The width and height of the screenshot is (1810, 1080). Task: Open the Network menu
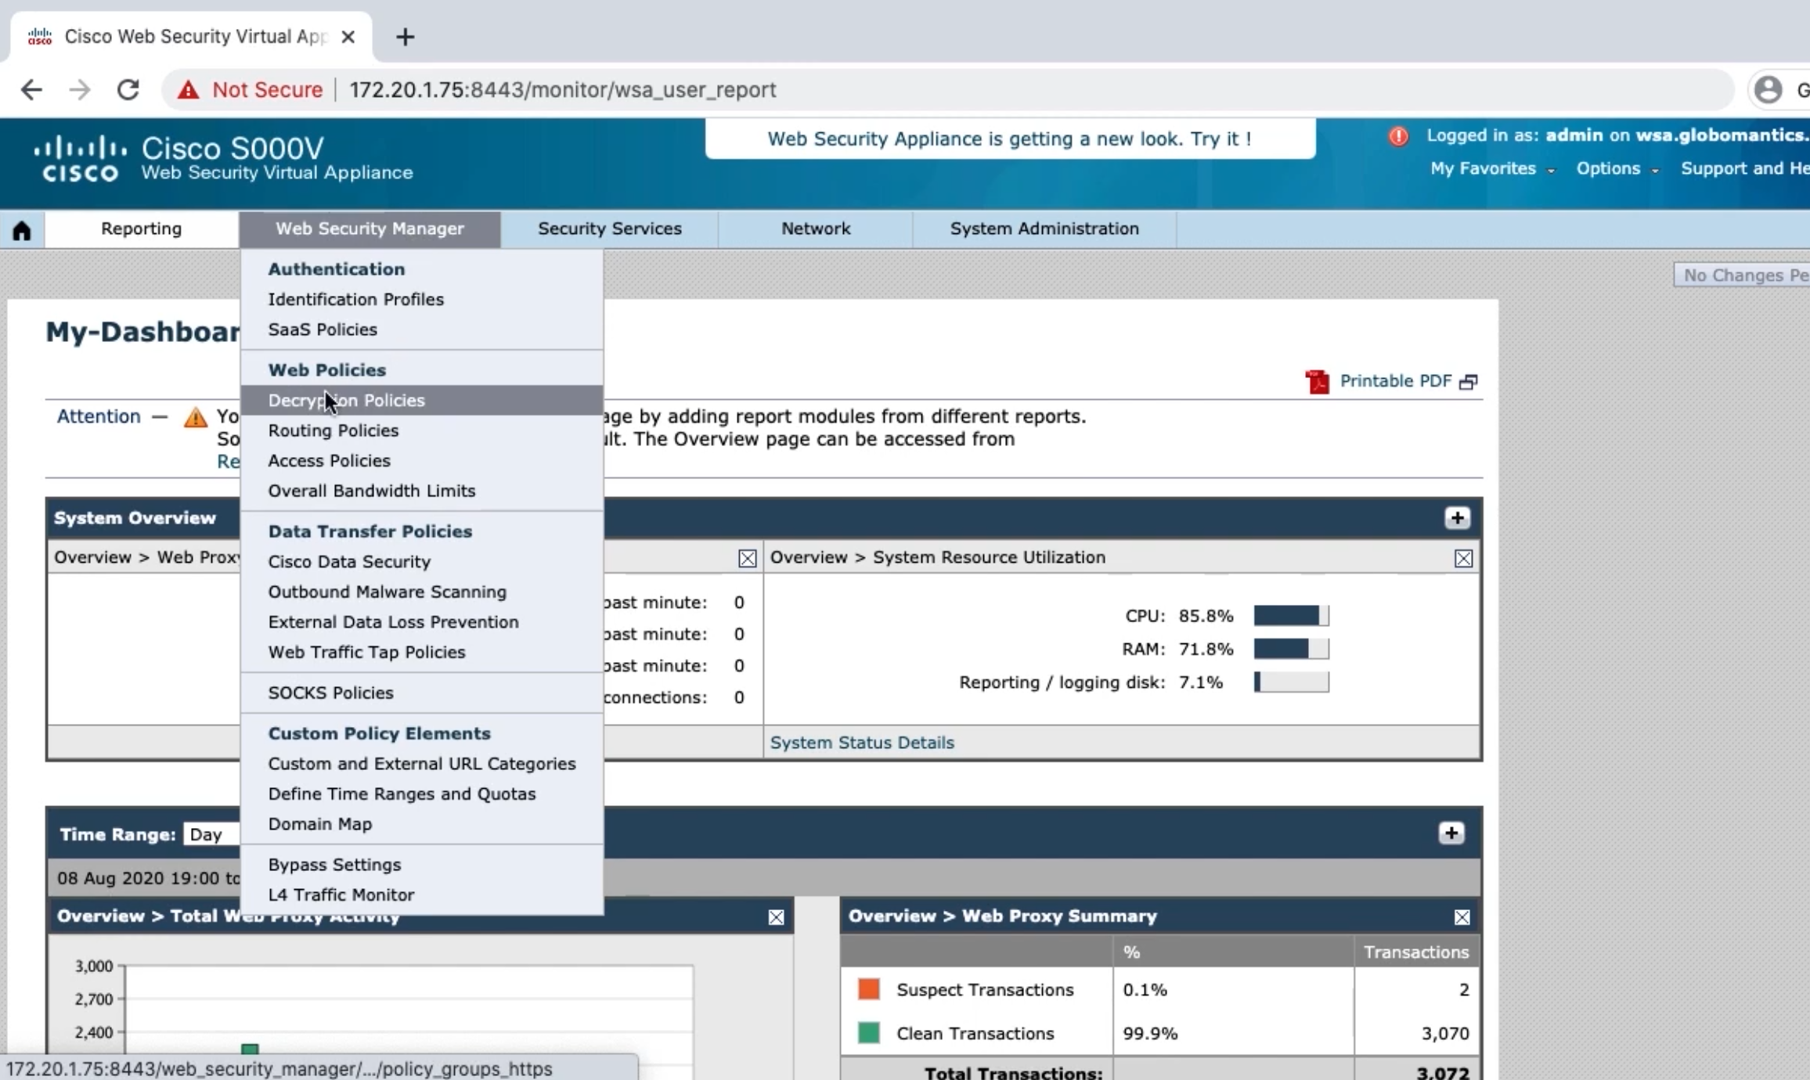[x=816, y=229]
